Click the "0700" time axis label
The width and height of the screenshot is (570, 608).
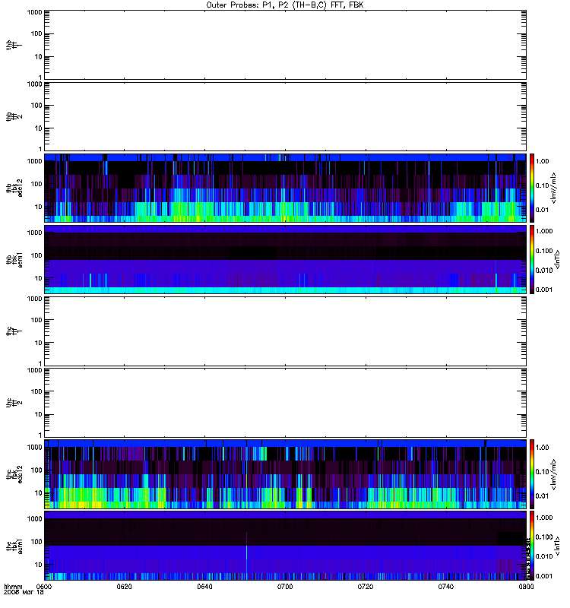click(x=285, y=587)
